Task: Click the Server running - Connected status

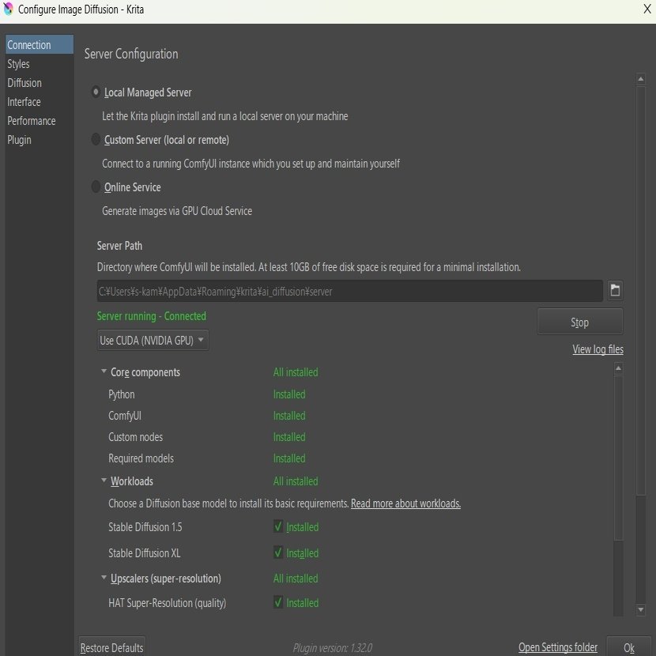Action: (152, 316)
